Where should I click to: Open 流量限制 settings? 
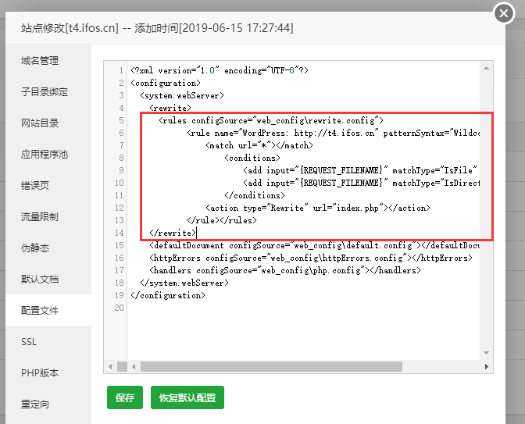[40, 217]
